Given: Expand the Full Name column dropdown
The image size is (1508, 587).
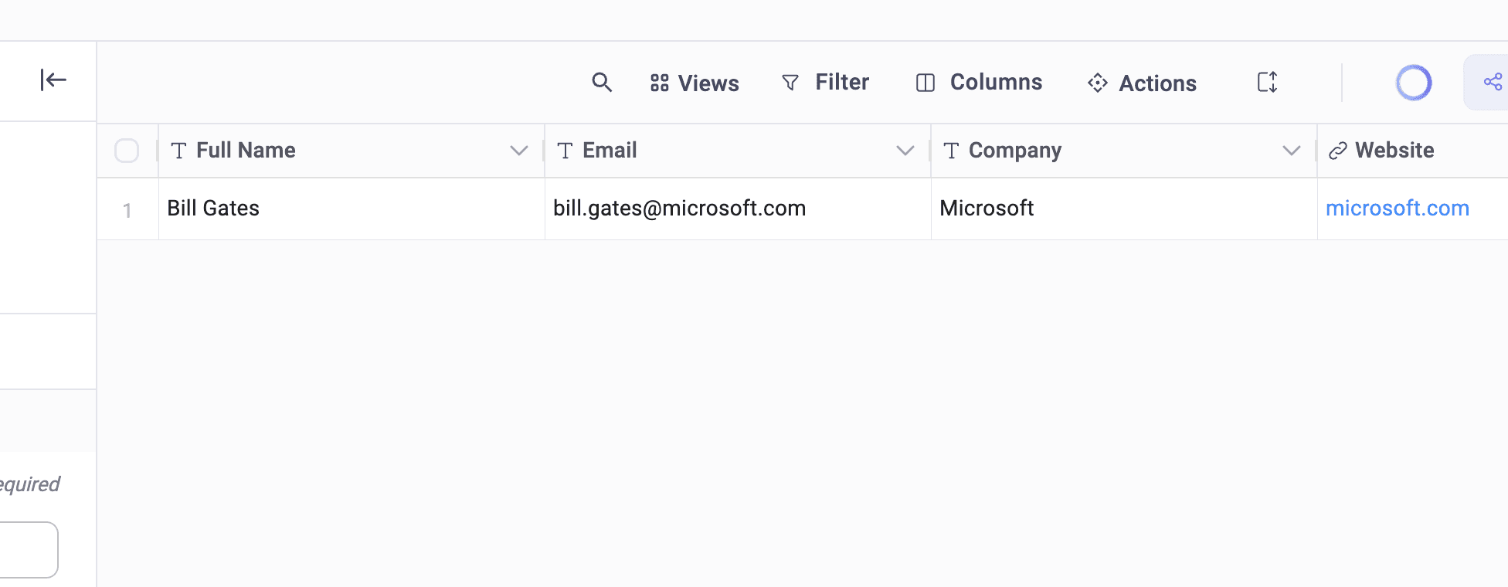Looking at the screenshot, I should (519, 151).
